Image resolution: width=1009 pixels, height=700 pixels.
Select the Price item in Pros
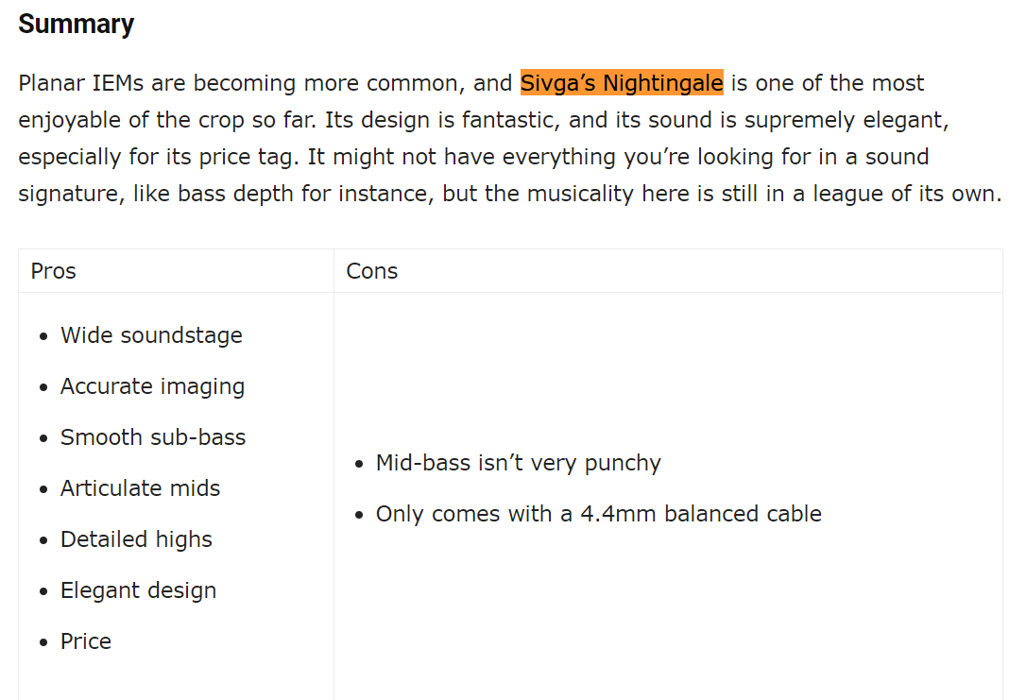point(86,640)
